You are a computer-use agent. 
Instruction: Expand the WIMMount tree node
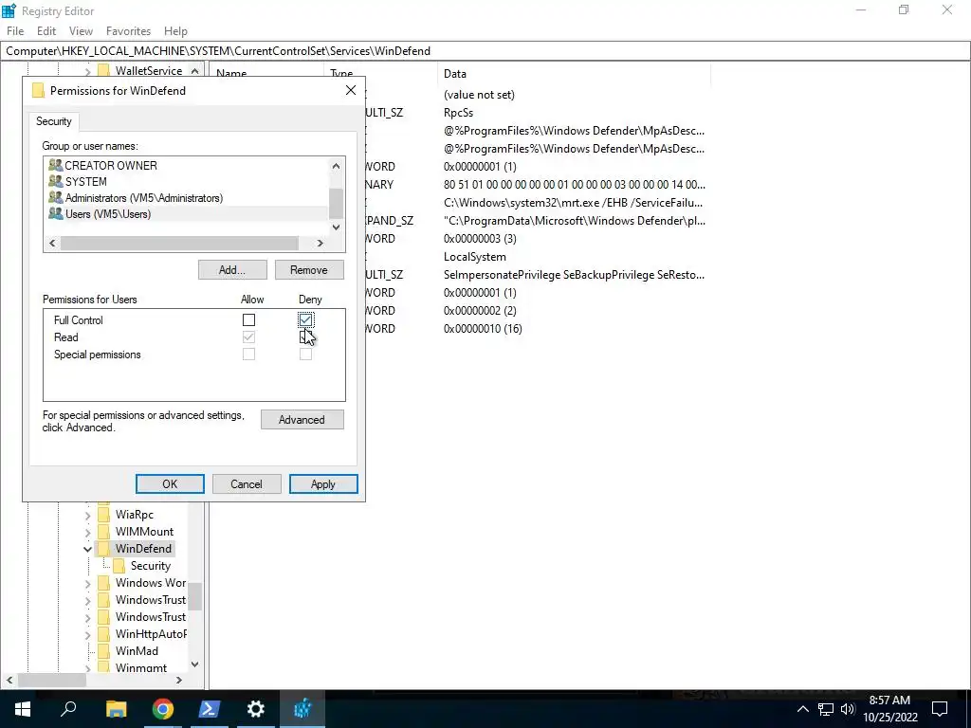tap(87, 533)
